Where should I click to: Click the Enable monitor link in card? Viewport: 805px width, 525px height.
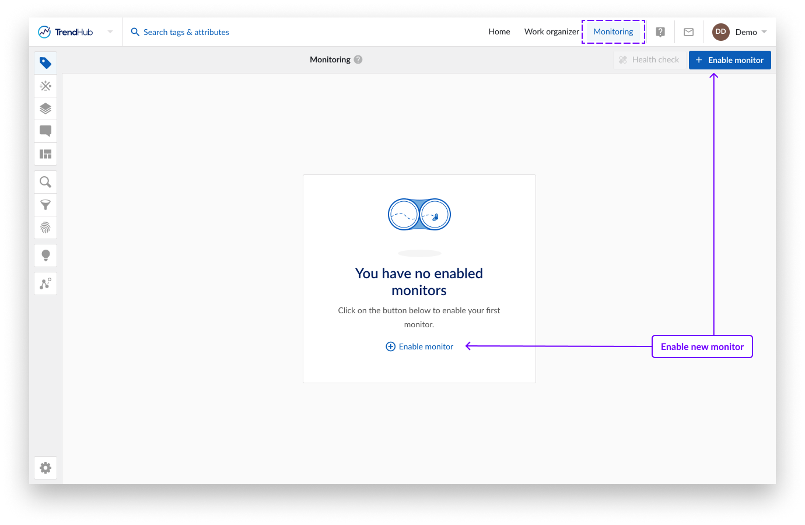click(x=420, y=346)
